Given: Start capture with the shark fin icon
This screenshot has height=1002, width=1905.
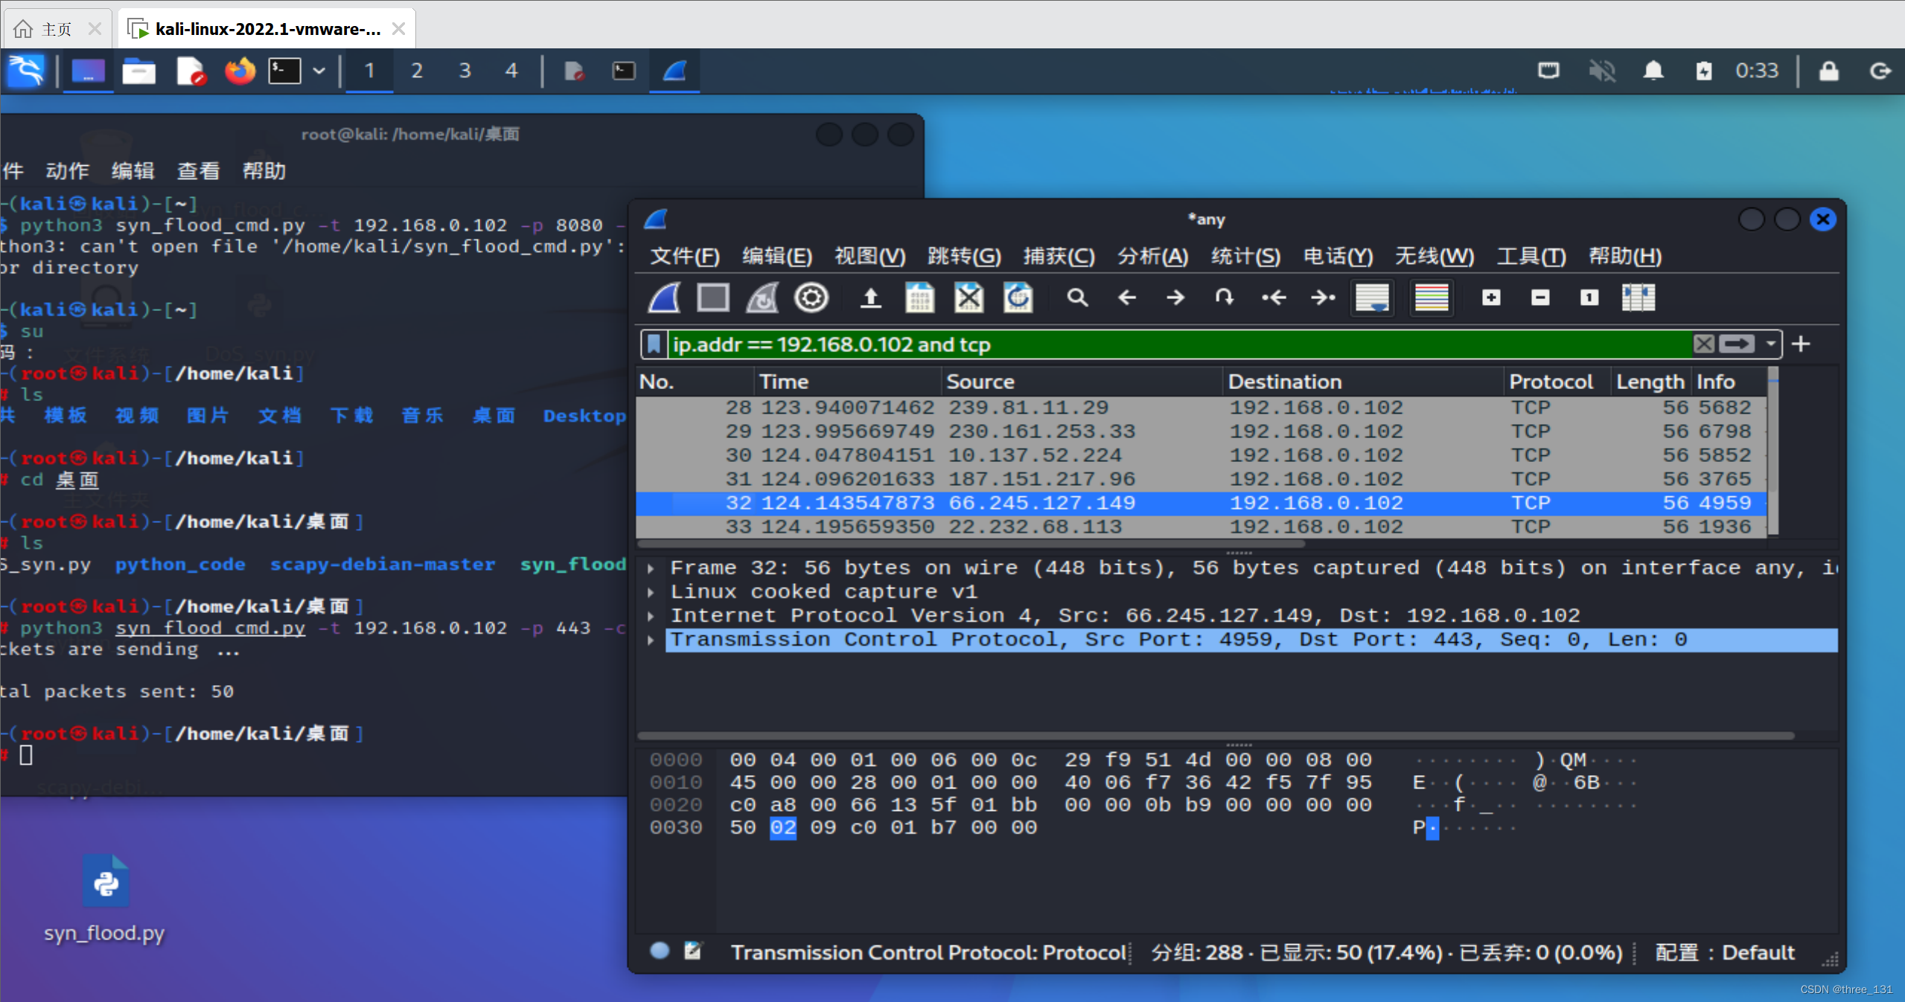Looking at the screenshot, I should pos(664,298).
